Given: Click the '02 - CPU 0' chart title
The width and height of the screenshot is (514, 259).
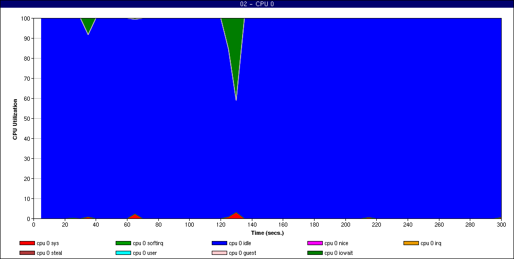Looking at the screenshot, I should 256,4.
